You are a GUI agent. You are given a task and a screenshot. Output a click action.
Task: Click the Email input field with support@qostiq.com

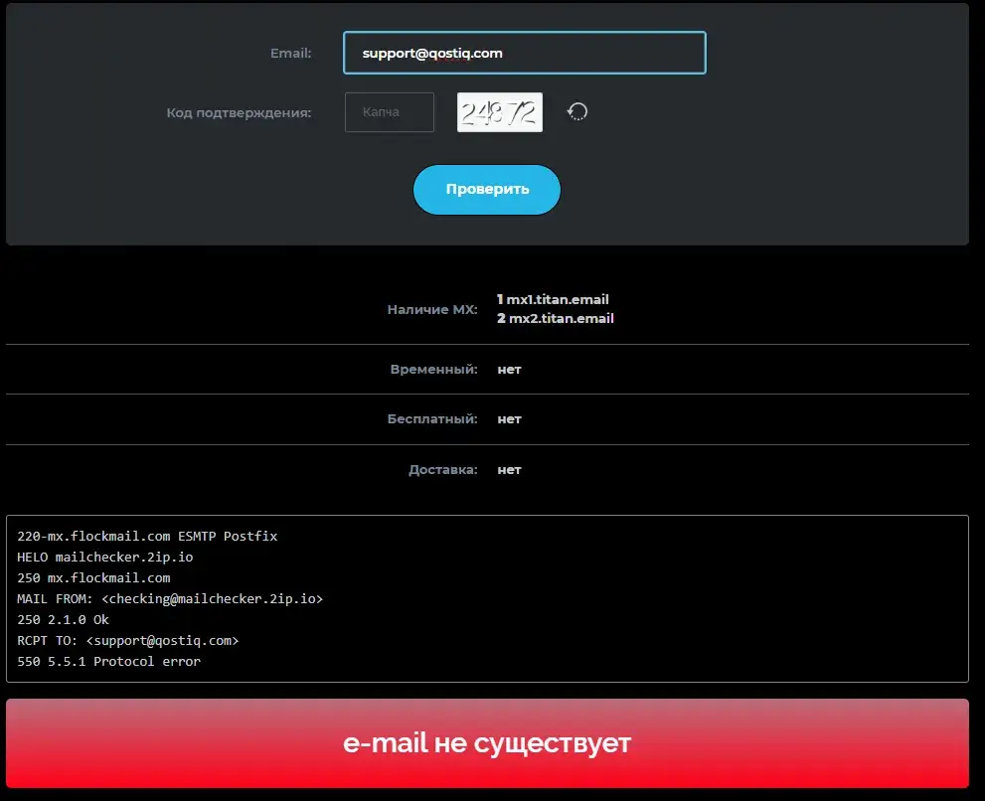[x=525, y=53]
